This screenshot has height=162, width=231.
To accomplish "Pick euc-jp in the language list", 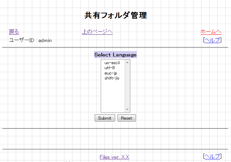I will coord(111,73).
